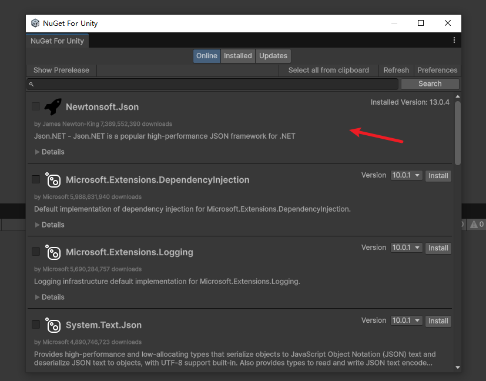Expand Details for Microsoft.Extensions.DependencyInjection

(49, 225)
